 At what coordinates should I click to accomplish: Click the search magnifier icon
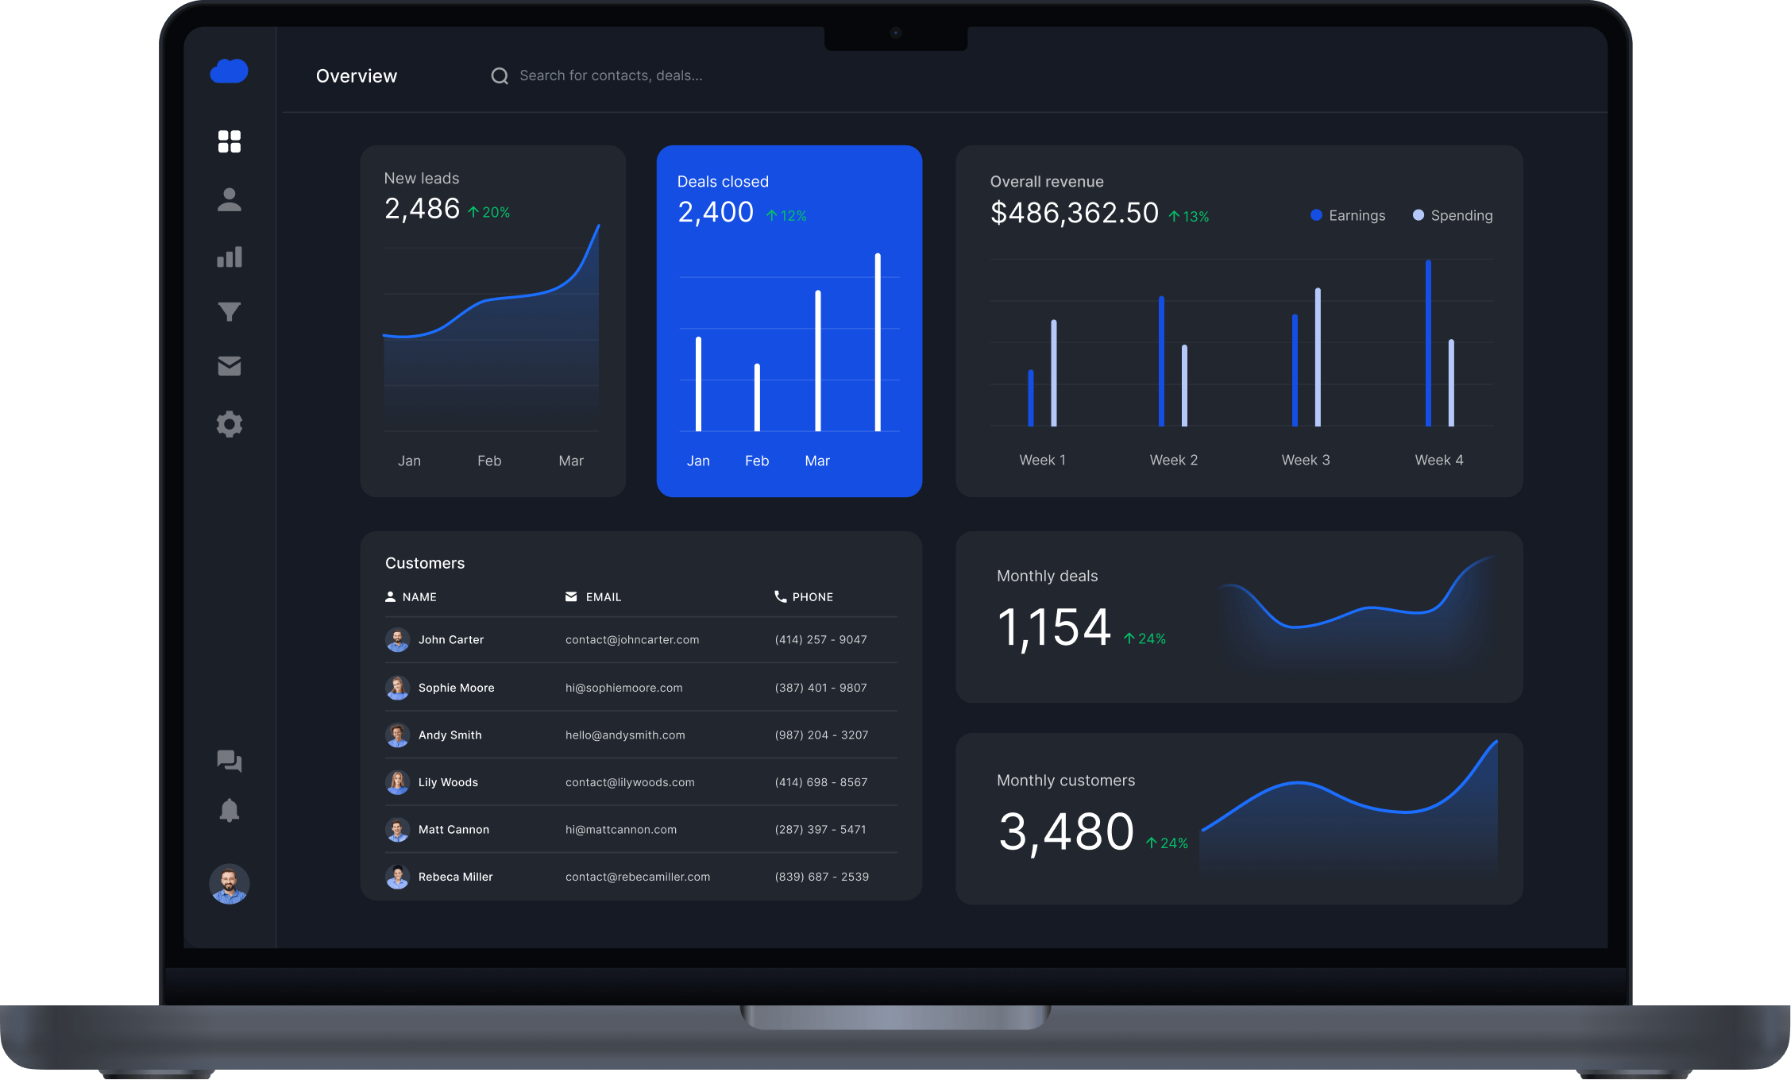(500, 76)
